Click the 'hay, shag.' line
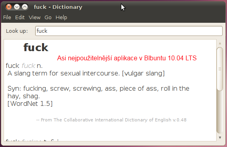This screenshot has width=227, height=147. click(x=24, y=96)
